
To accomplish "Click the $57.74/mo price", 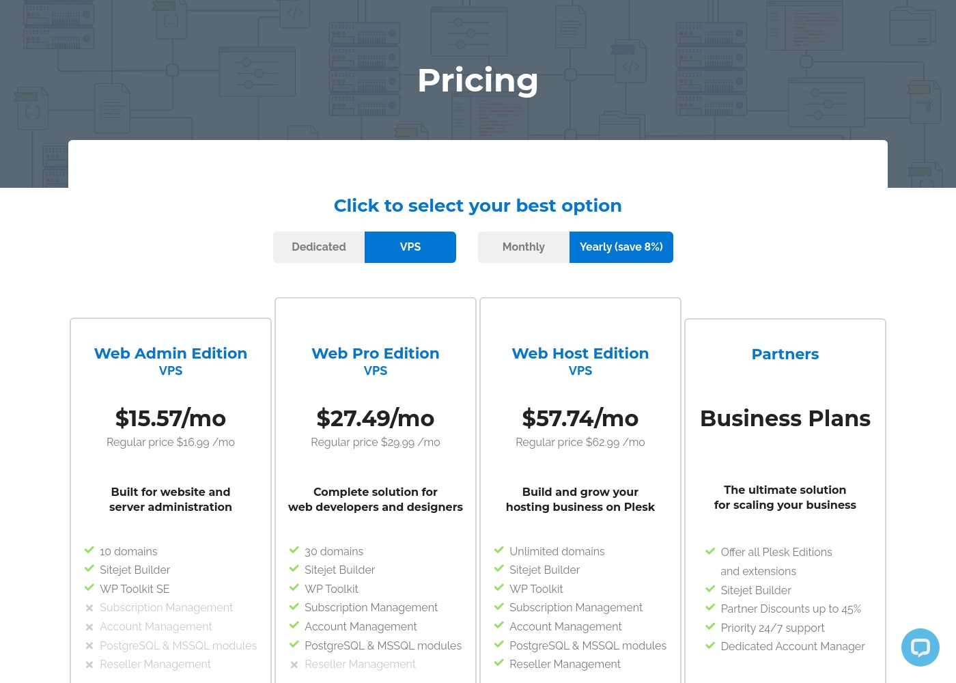I will tap(580, 418).
